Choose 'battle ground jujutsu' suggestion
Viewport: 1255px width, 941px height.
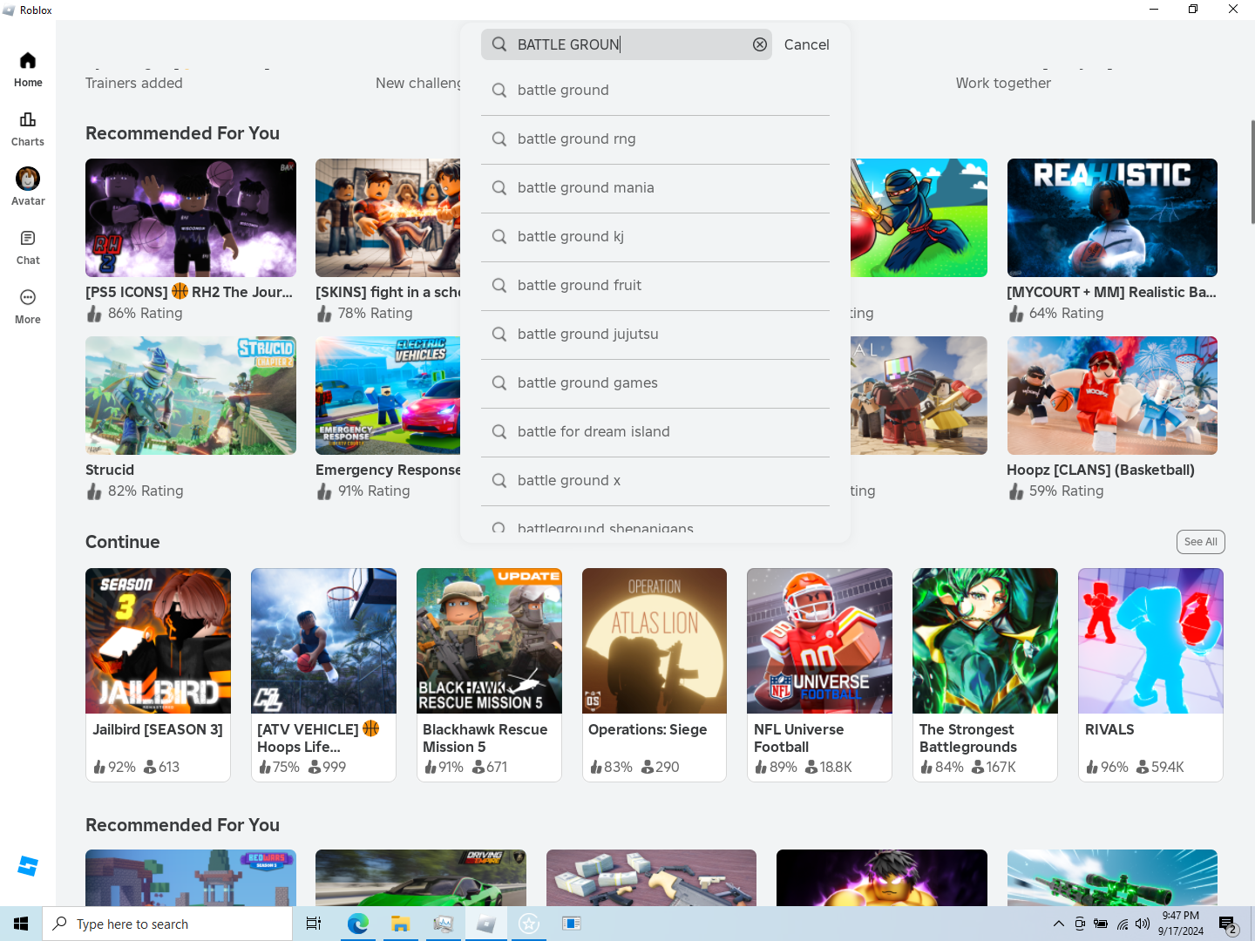pyautogui.click(x=655, y=335)
